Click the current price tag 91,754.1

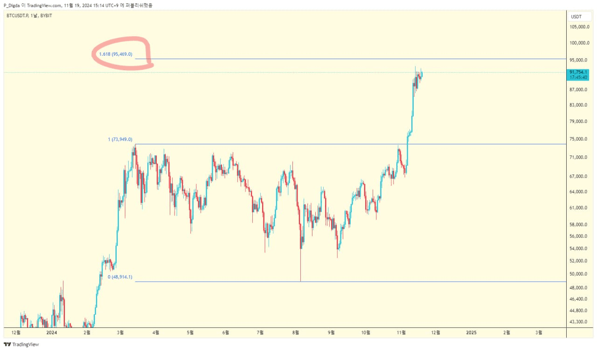579,74
